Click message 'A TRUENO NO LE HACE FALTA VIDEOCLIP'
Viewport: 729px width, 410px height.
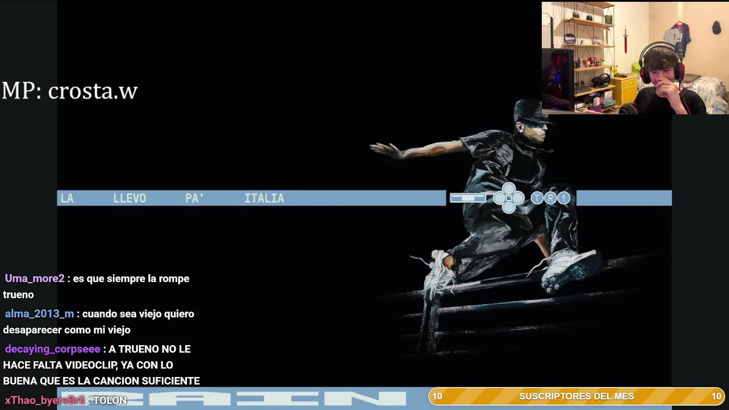pos(101,365)
